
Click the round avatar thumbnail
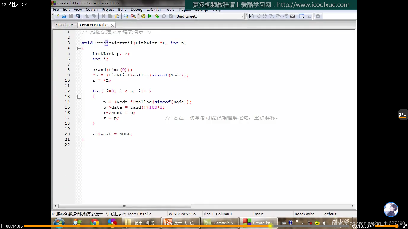391,210
